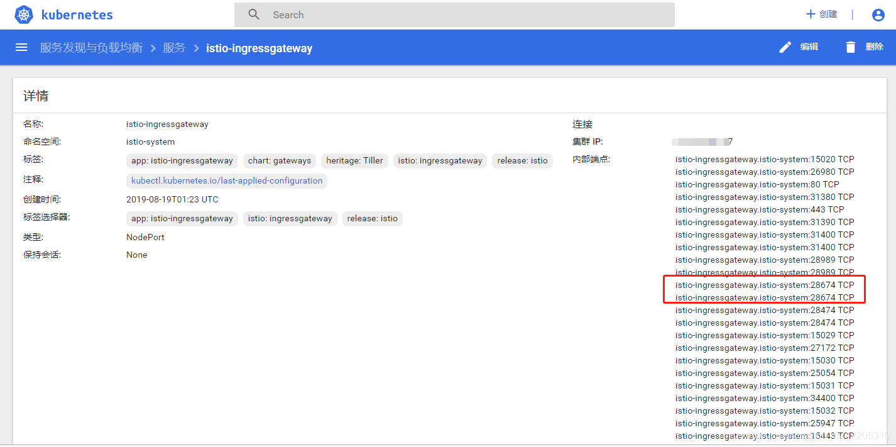The image size is (896, 447).
Task: Select endpoint istio-ingressgateway.istio-system:27172 TCP
Action: 765,348
